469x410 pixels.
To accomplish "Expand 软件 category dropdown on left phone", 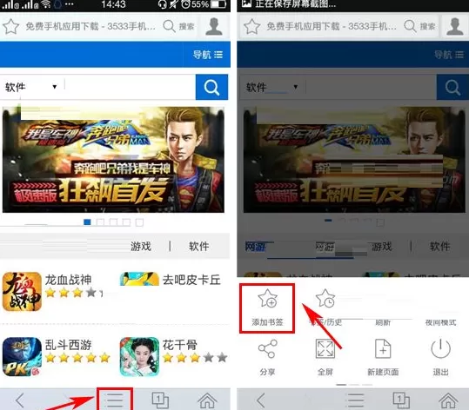I will coord(30,87).
